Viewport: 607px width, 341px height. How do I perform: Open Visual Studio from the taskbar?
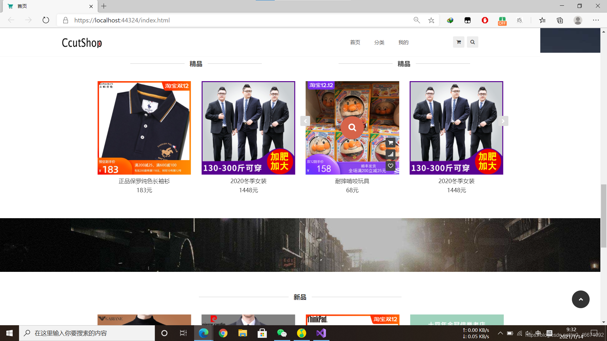(321, 333)
